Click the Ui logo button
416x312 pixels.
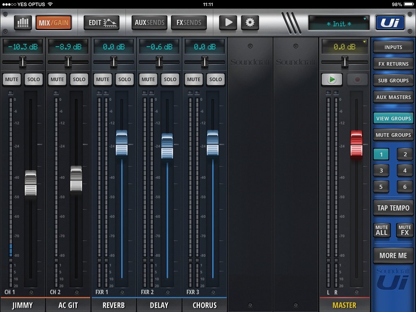pyautogui.click(x=390, y=23)
